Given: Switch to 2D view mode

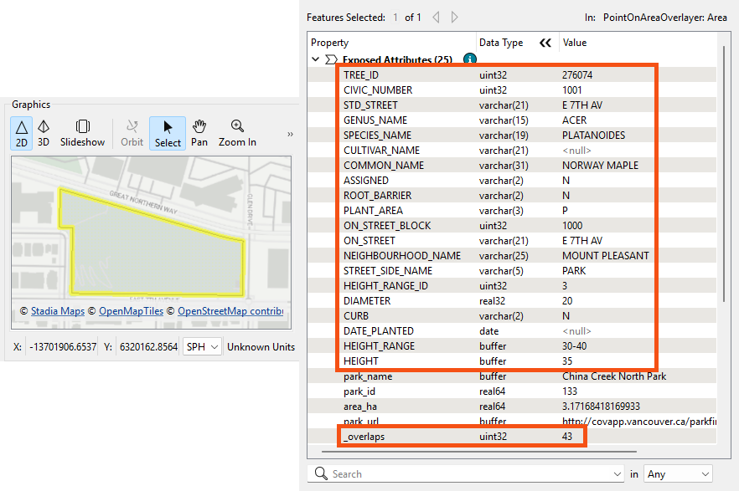Looking at the screenshot, I should 22,132.
